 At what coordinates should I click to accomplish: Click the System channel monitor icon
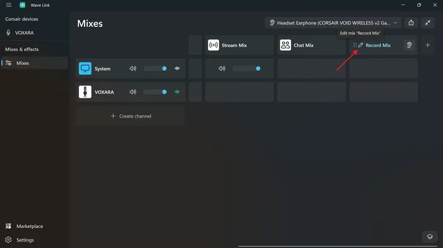[x=85, y=69]
